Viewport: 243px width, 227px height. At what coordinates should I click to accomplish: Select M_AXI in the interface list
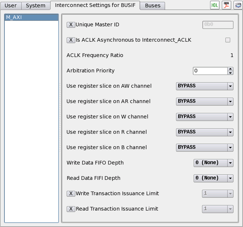pos(31,17)
